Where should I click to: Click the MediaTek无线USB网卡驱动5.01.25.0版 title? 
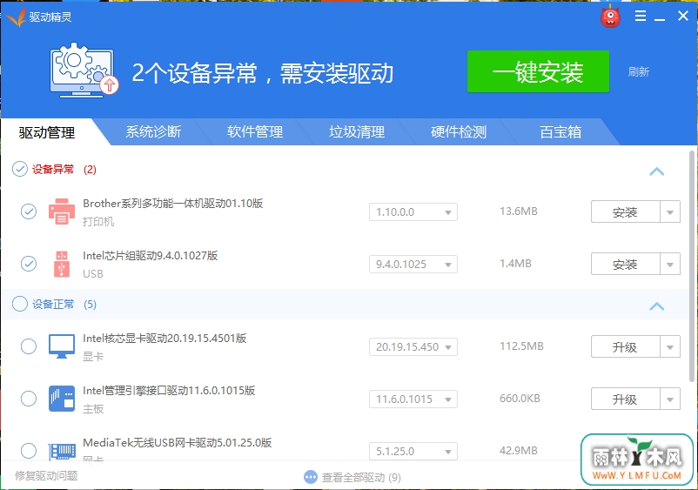178,442
